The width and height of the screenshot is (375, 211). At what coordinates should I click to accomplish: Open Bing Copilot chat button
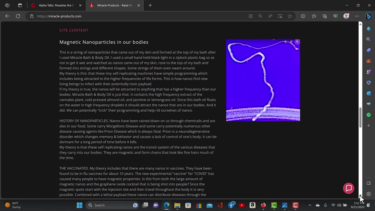(x=369, y=16)
